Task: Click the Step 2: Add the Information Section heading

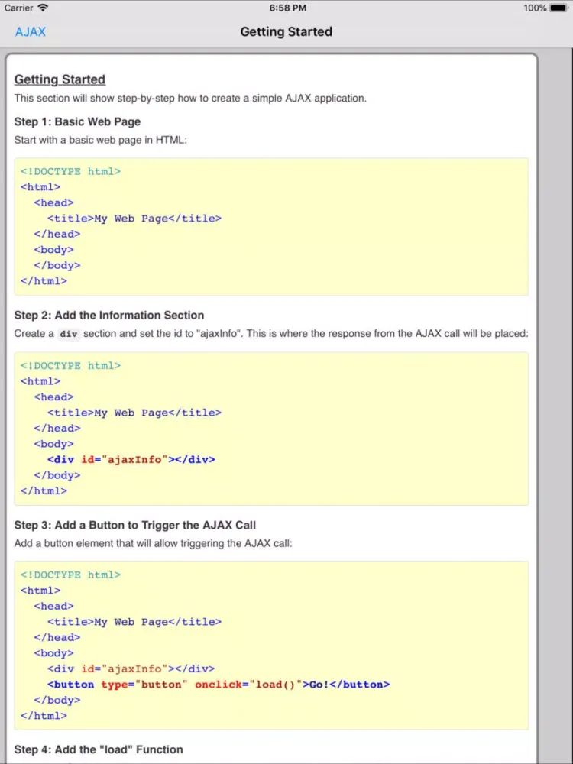Action: 109,315
